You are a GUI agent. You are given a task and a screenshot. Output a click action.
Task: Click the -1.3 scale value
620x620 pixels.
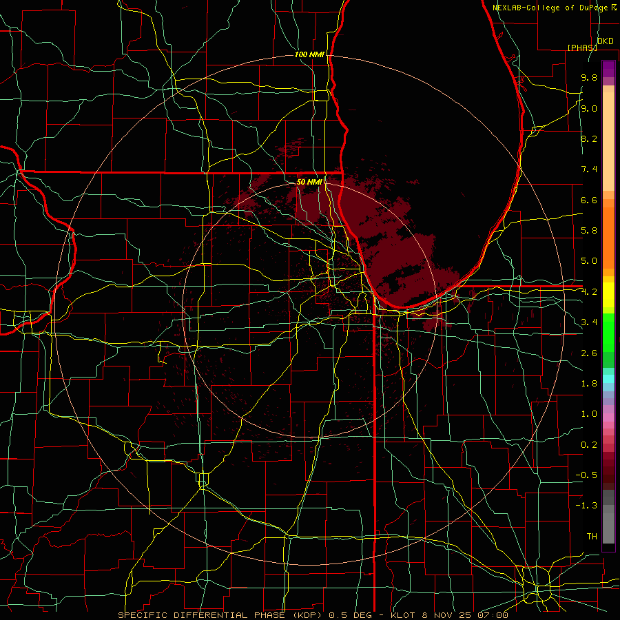click(586, 506)
